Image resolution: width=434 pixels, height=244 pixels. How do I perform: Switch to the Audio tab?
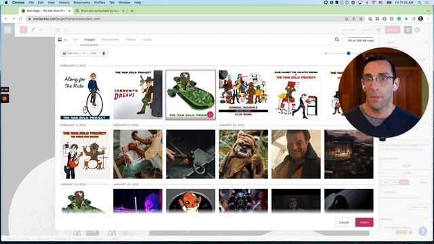pyautogui.click(x=147, y=39)
